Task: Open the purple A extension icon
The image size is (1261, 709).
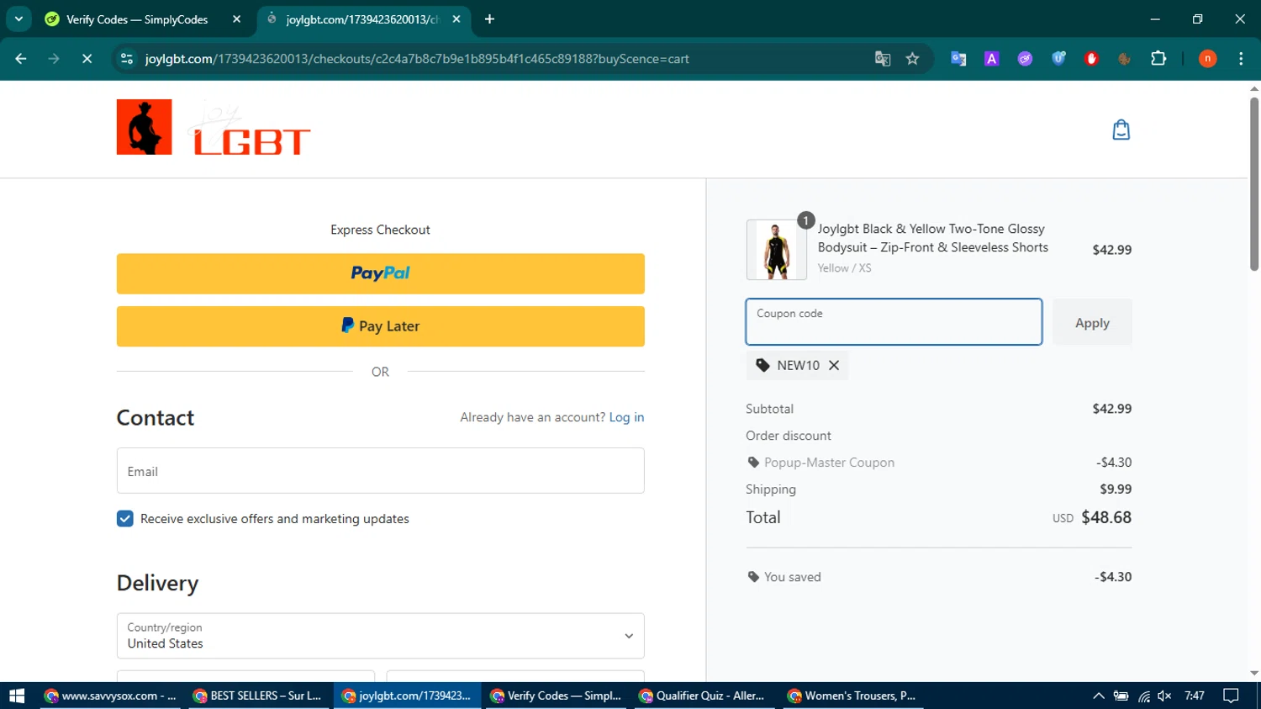Action: 991,59
